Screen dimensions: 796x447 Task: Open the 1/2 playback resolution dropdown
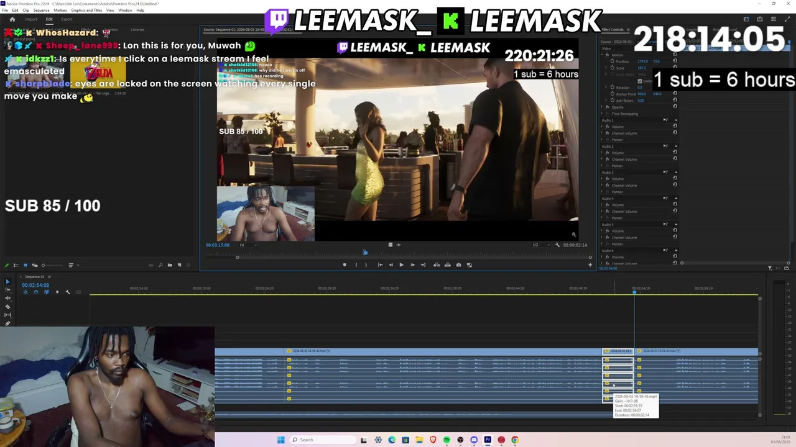coord(540,245)
